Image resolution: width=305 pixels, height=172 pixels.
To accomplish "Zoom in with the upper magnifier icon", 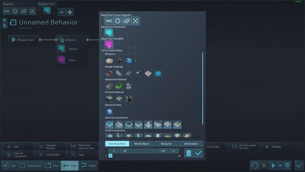I will [x=5, y=20].
